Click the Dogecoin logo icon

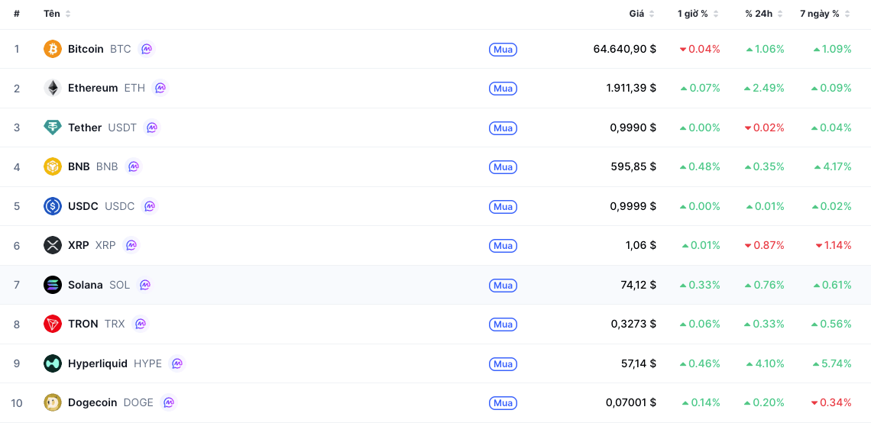coord(53,402)
